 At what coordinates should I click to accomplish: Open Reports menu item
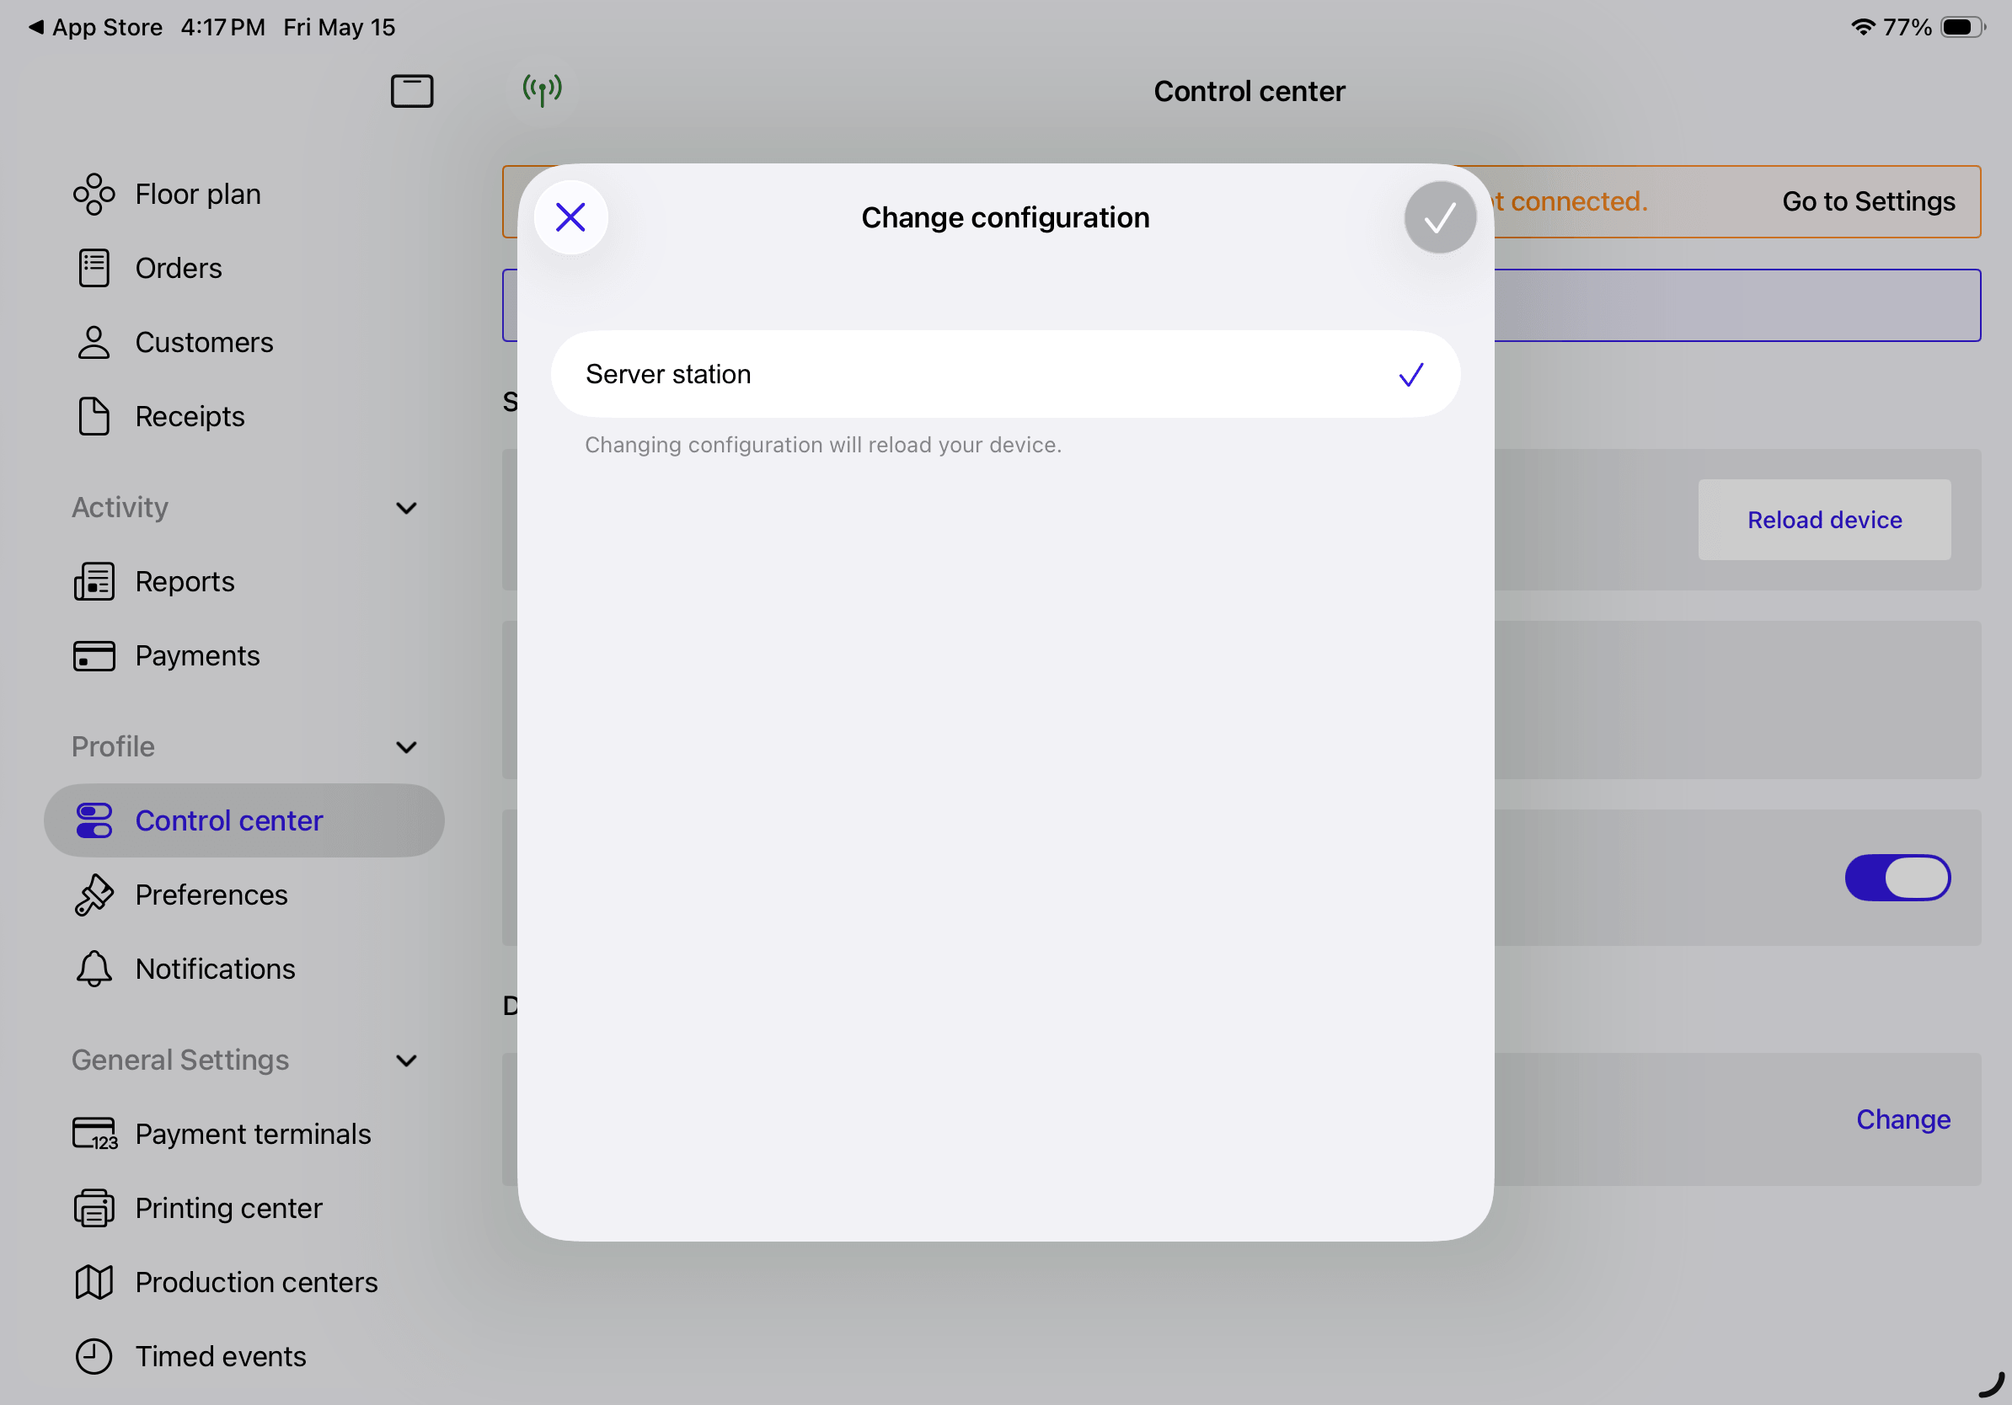click(244, 581)
